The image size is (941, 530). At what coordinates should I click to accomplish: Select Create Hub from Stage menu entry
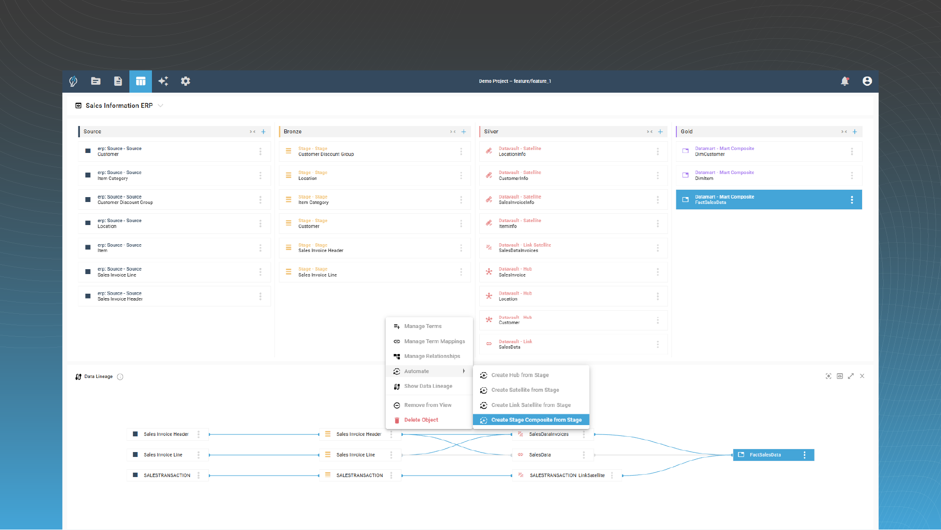[520, 375]
